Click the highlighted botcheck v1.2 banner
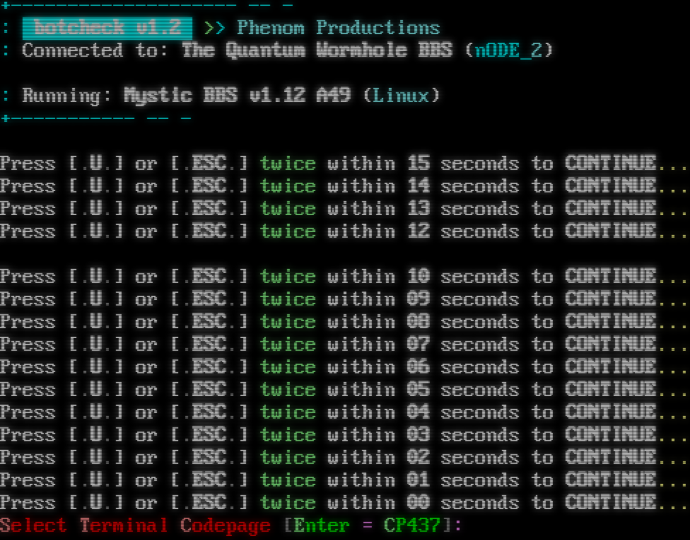 107,28
